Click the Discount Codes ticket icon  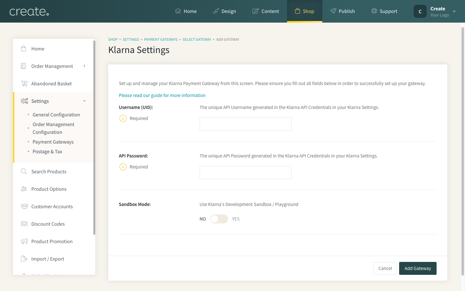pos(24,224)
